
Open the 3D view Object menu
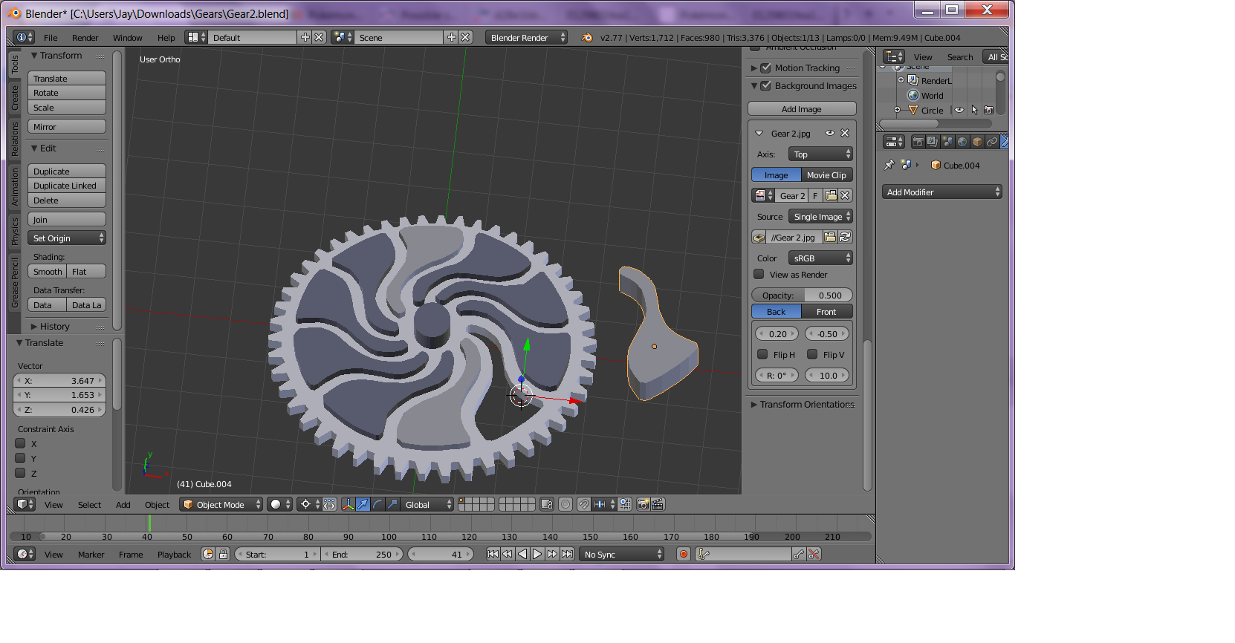point(157,504)
